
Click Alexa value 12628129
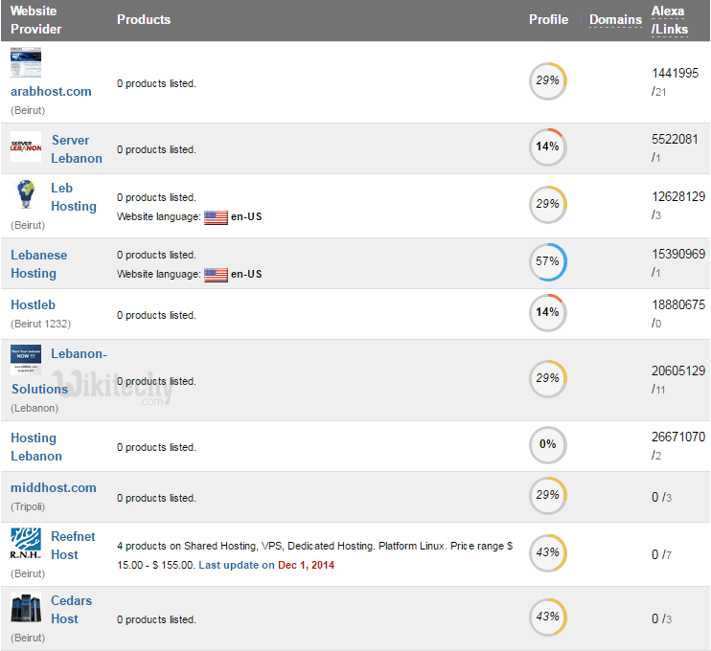pos(678,196)
